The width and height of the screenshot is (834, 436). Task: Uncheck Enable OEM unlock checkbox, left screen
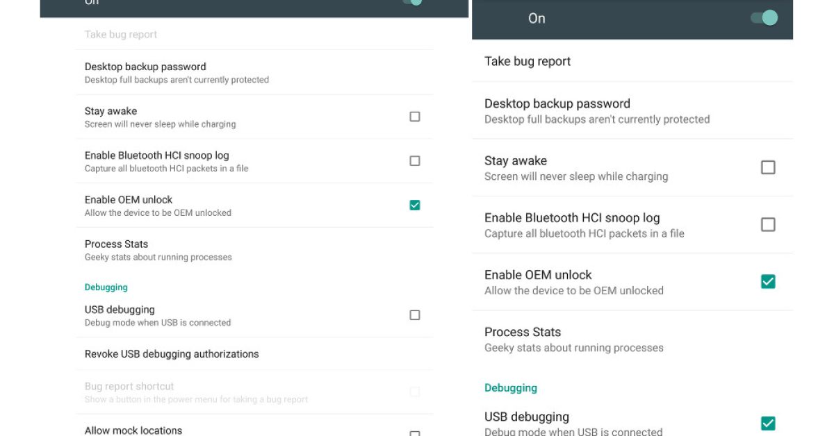pyautogui.click(x=415, y=205)
